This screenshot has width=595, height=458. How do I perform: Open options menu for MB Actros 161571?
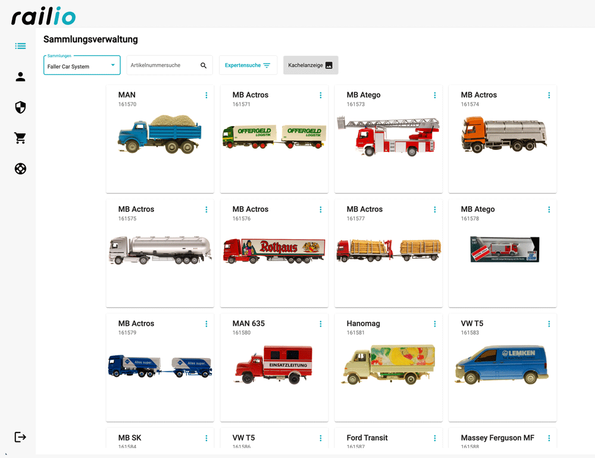tap(321, 95)
